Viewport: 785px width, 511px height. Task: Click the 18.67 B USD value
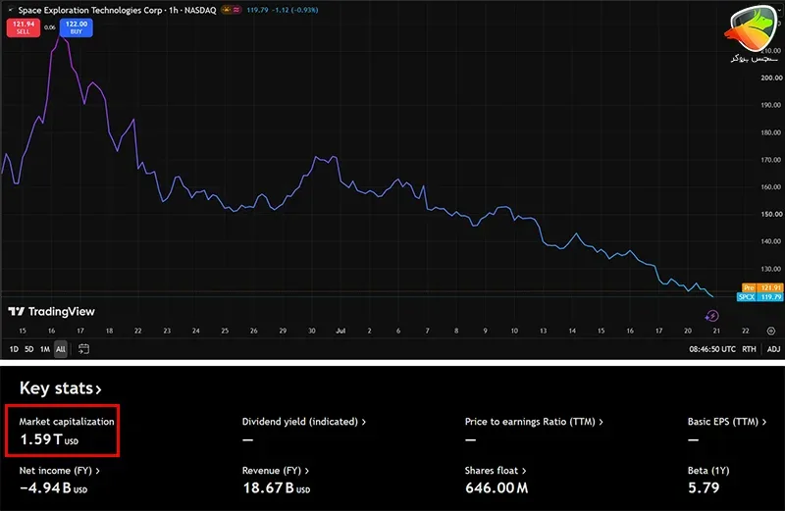[x=277, y=488]
